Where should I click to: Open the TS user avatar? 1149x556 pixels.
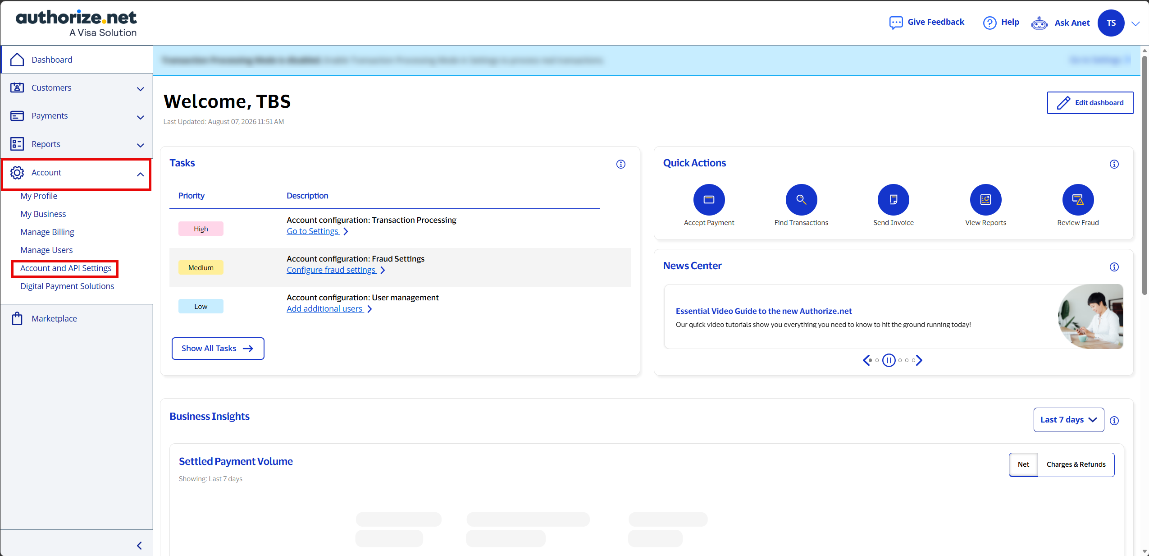1111,23
